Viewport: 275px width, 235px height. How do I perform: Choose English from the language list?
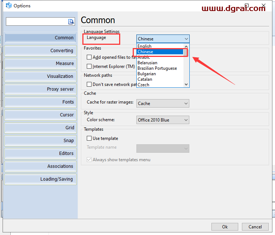(160, 46)
